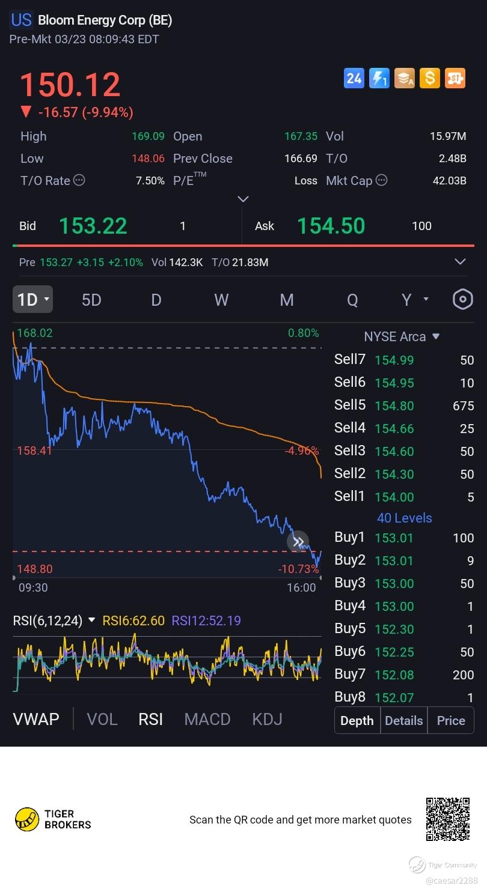
Task: Switch to the D daily chart tab
Action: [156, 299]
